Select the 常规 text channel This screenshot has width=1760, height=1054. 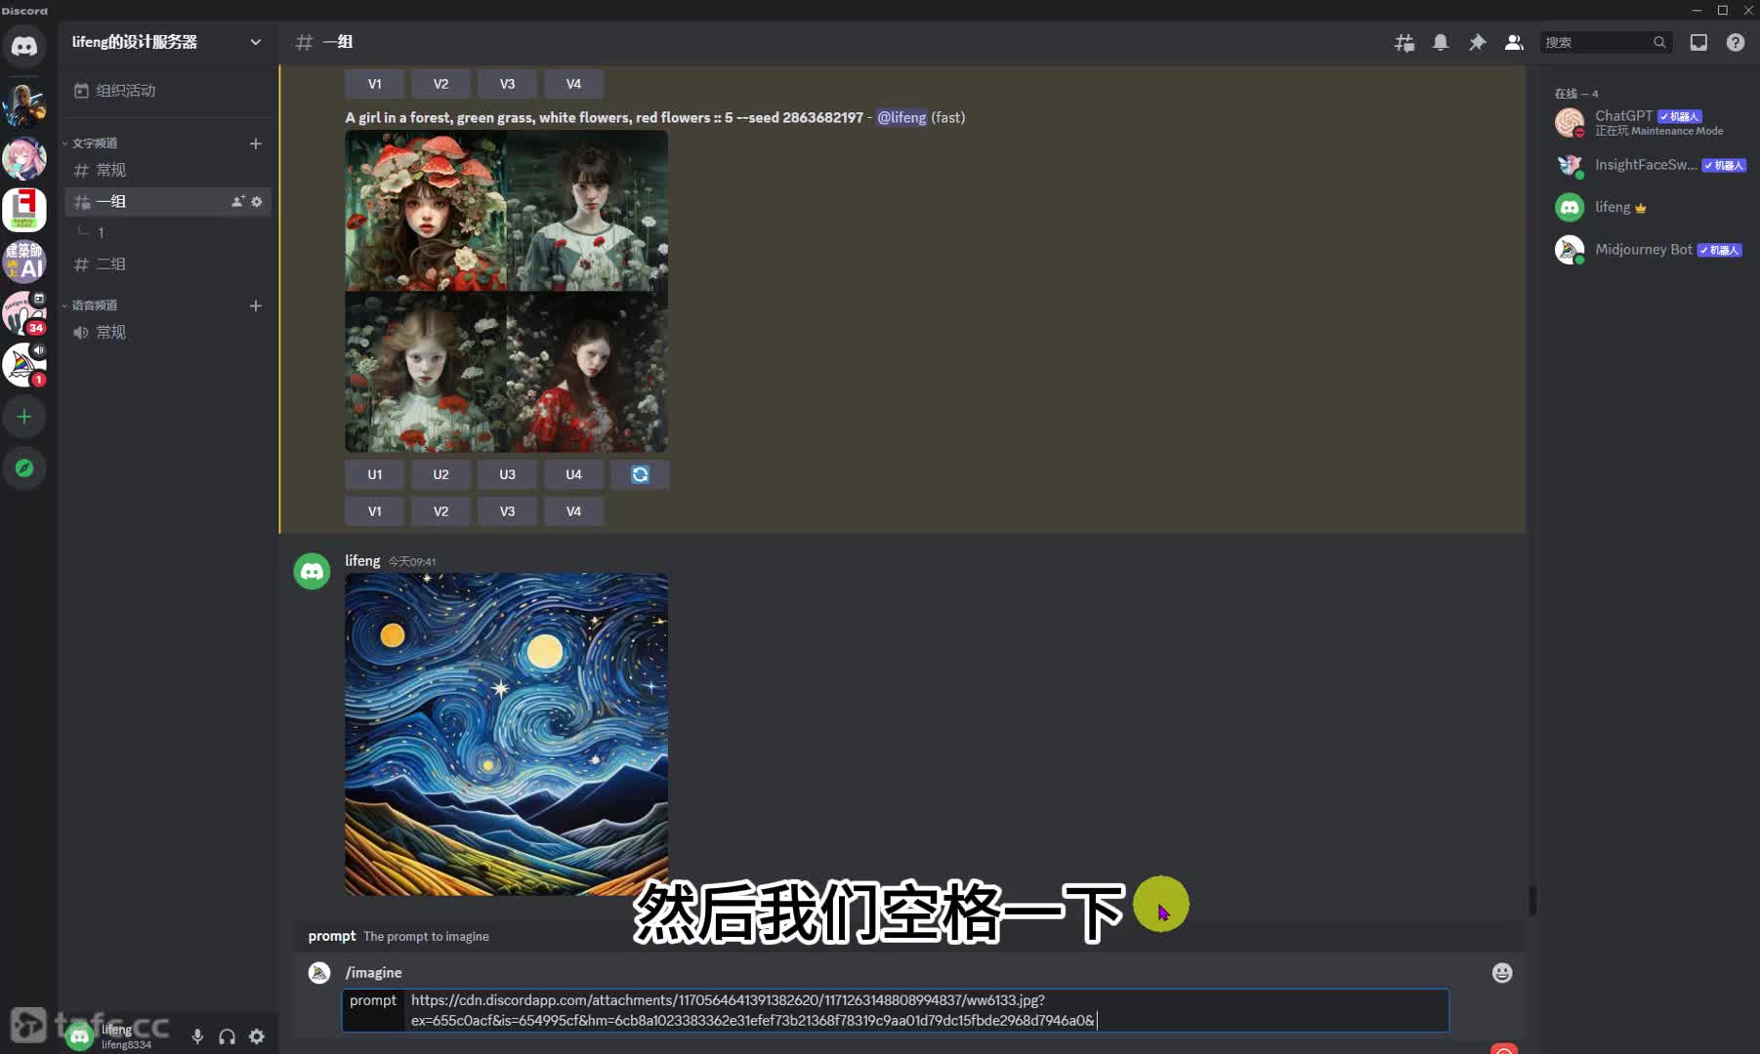click(x=168, y=170)
